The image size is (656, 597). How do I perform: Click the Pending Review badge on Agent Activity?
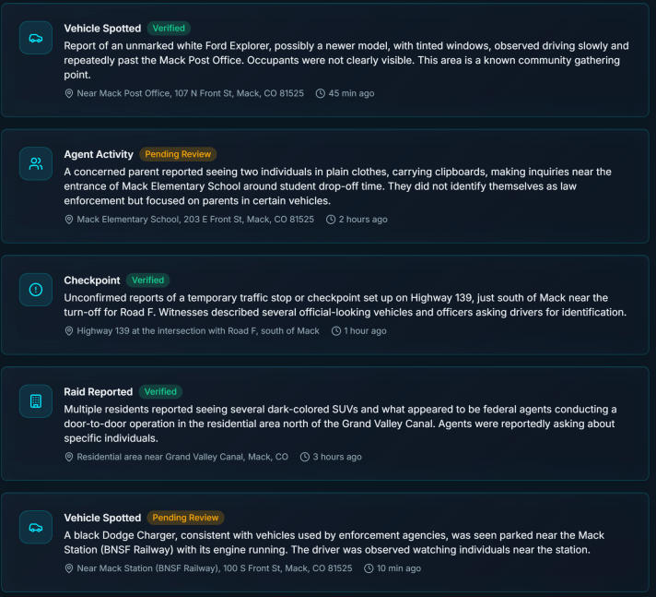[179, 154]
